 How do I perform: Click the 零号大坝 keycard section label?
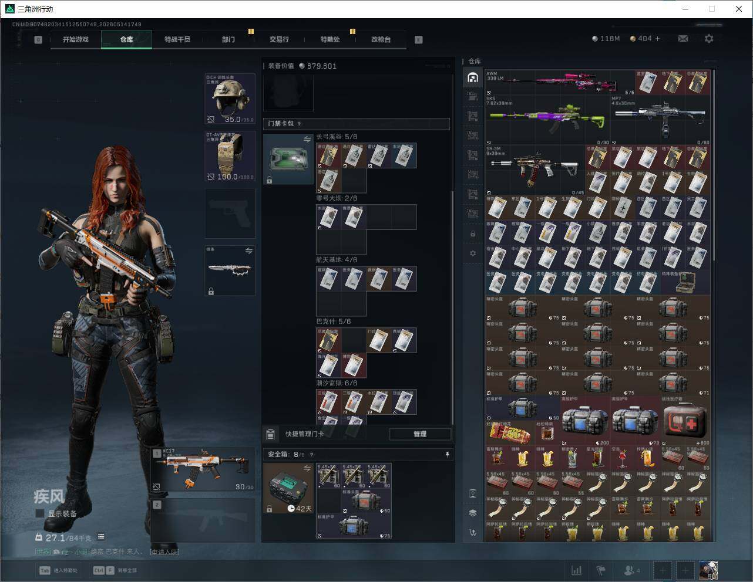337,198
